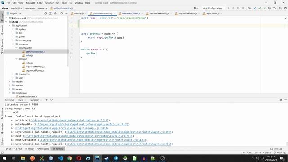Click Collapse All in Project panel
Screen dimensions: 288x162
pos(55,13)
